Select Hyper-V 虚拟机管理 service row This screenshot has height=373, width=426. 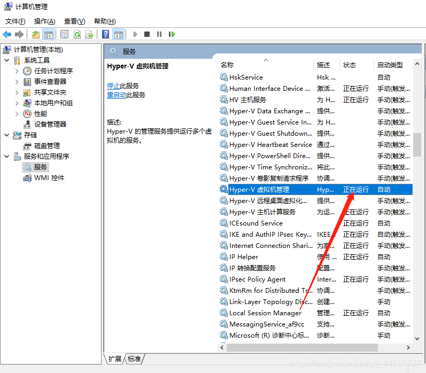315,190
